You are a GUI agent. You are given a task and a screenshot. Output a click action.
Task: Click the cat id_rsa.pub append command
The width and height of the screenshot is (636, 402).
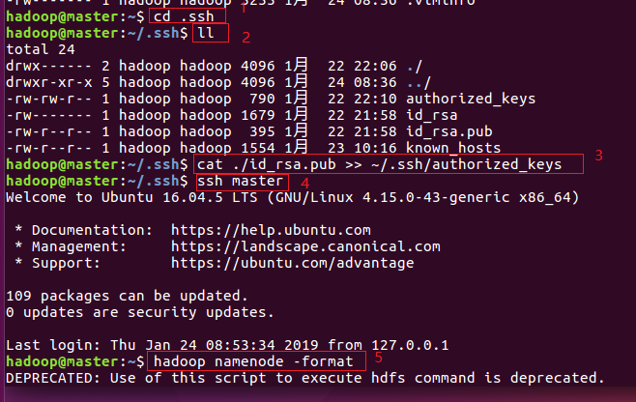(x=379, y=164)
